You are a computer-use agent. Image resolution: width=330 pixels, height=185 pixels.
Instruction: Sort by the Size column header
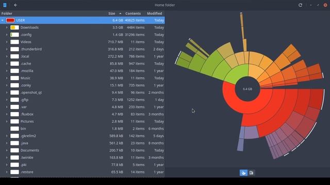[x=112, y=13]
